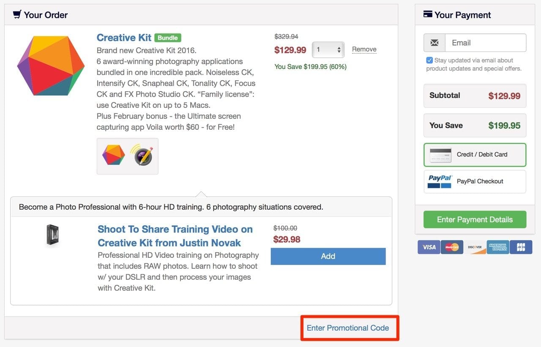Click the $129.99 Creative Kit price
541x347 pixels.
click(x=290, y=50)
